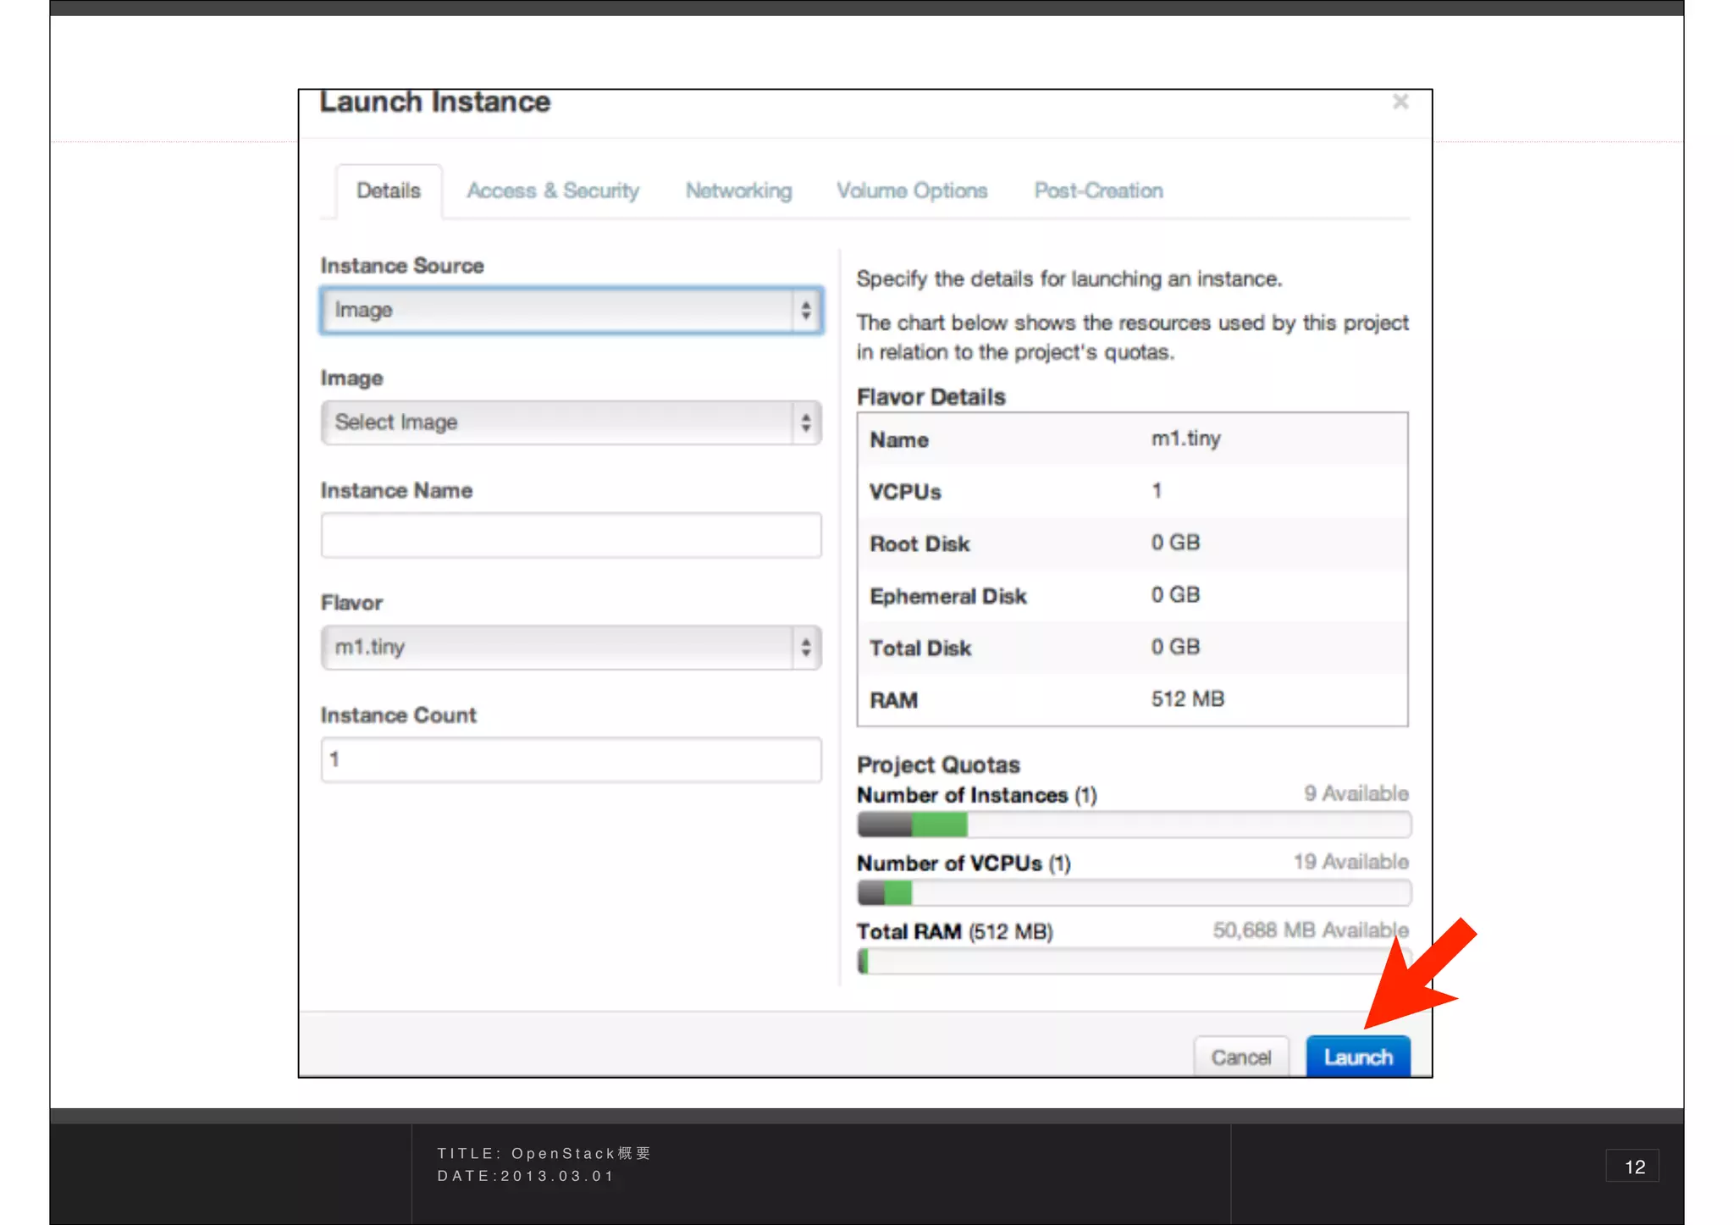Viewport: 1734px width, 1225px height.
Task: Focus the Instance Name text field
Action: pos(571,535)
